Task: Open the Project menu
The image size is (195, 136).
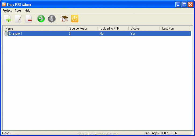Action: [x=7, y=10]
